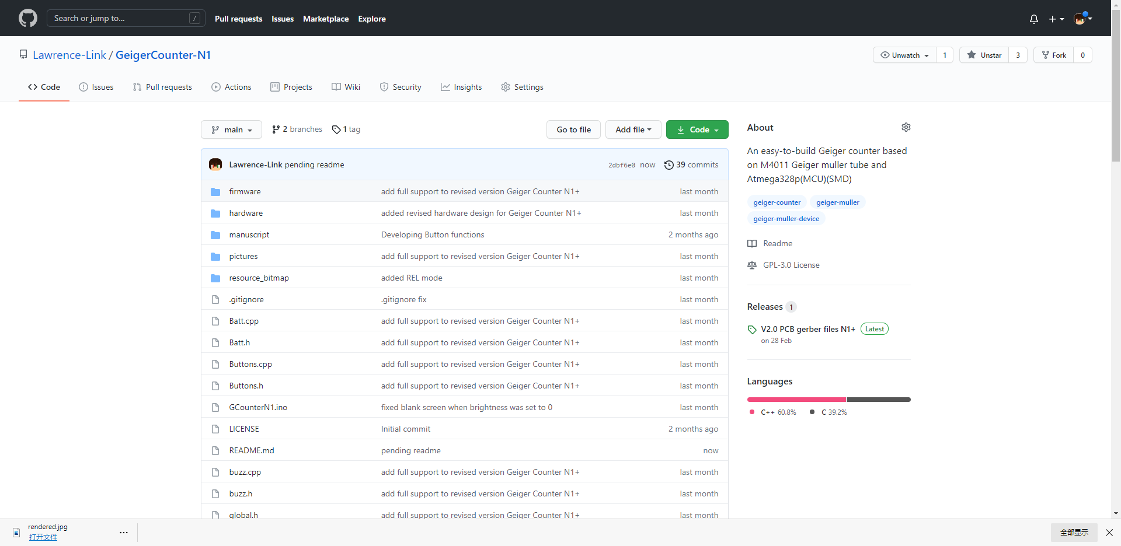Open the manuscript folder
This screenshot has width=1121, height=546.
[249, 235]
